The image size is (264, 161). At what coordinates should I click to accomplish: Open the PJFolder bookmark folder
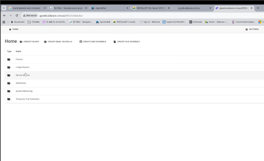pos(34,22)
